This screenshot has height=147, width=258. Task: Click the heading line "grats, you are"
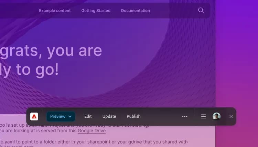[x=52, y=51]
